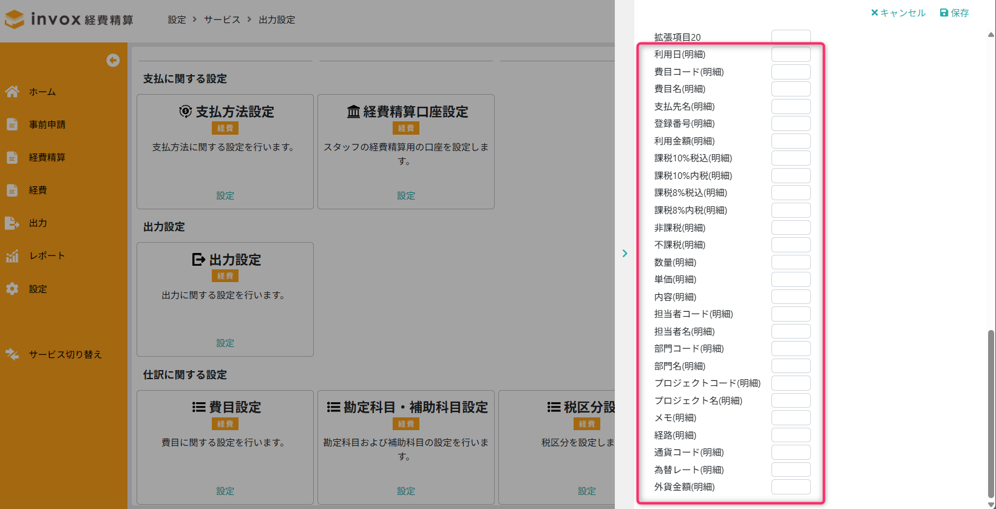This screenshot has height=509, width=996.
Task: Click the 支払先名(明細) input field
Action: coord(791,106)
